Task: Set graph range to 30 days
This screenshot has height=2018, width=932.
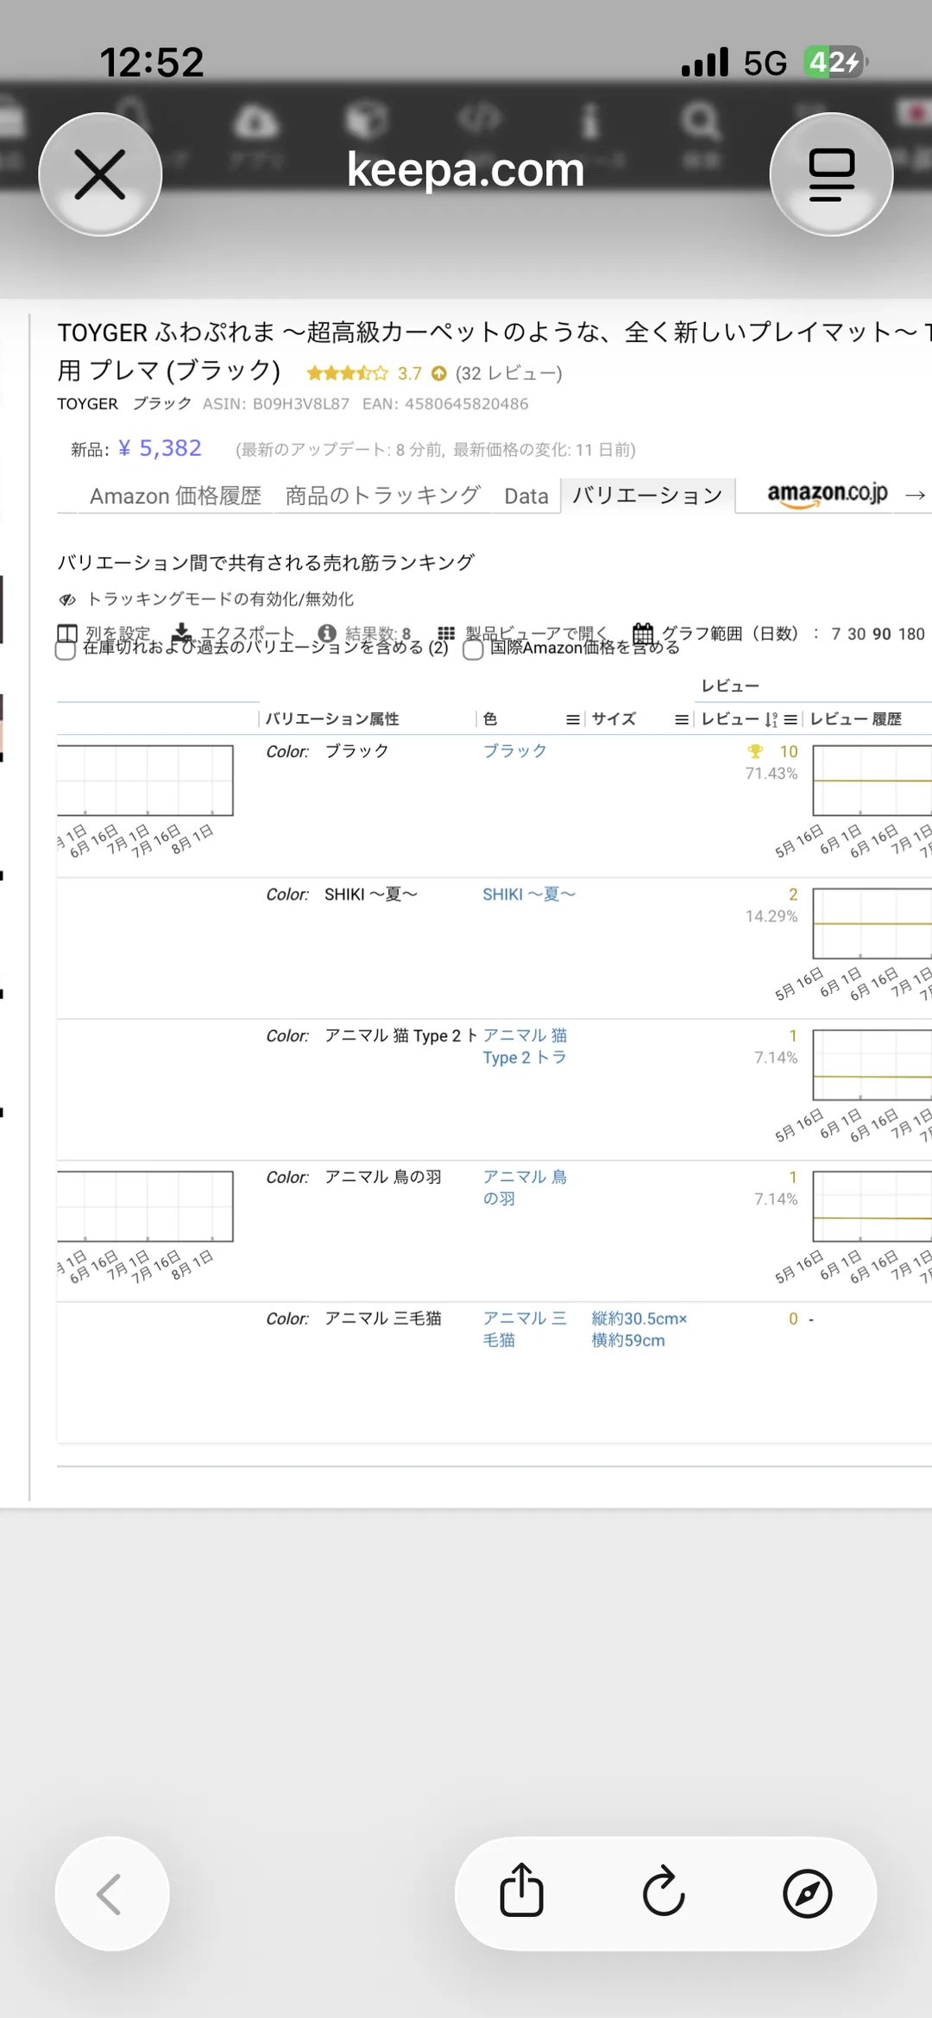Action: tap(856, 634)
